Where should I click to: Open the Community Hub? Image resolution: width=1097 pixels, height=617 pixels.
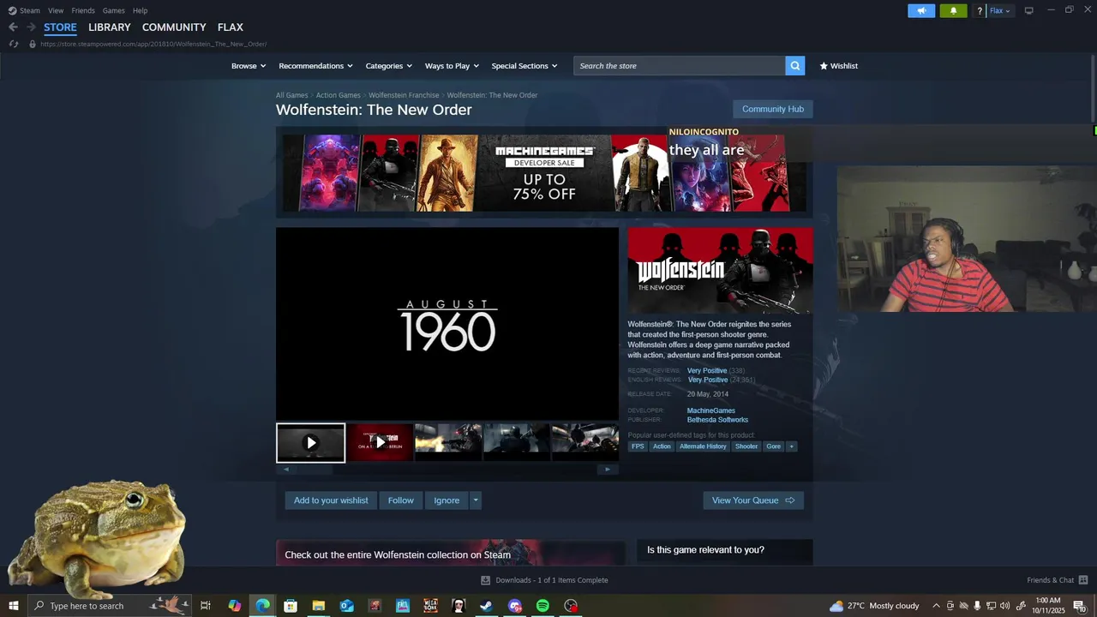773,109
